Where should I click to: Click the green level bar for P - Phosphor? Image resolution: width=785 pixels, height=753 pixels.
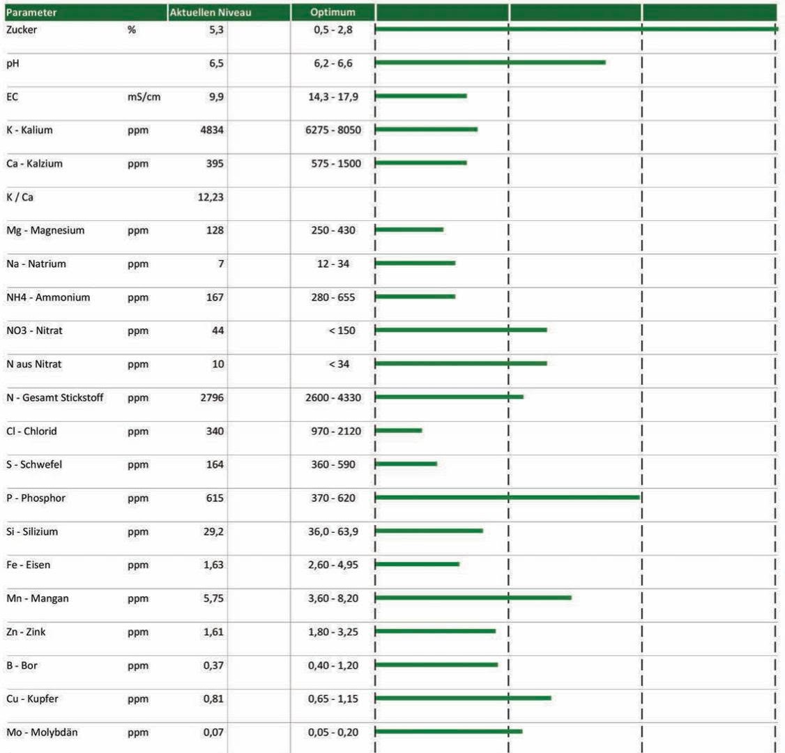pos(508,497)
